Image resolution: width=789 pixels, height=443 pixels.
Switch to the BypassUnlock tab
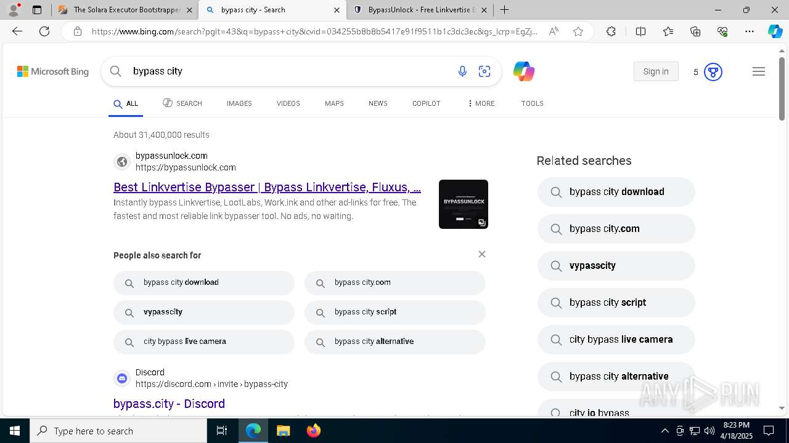point(420,10)
